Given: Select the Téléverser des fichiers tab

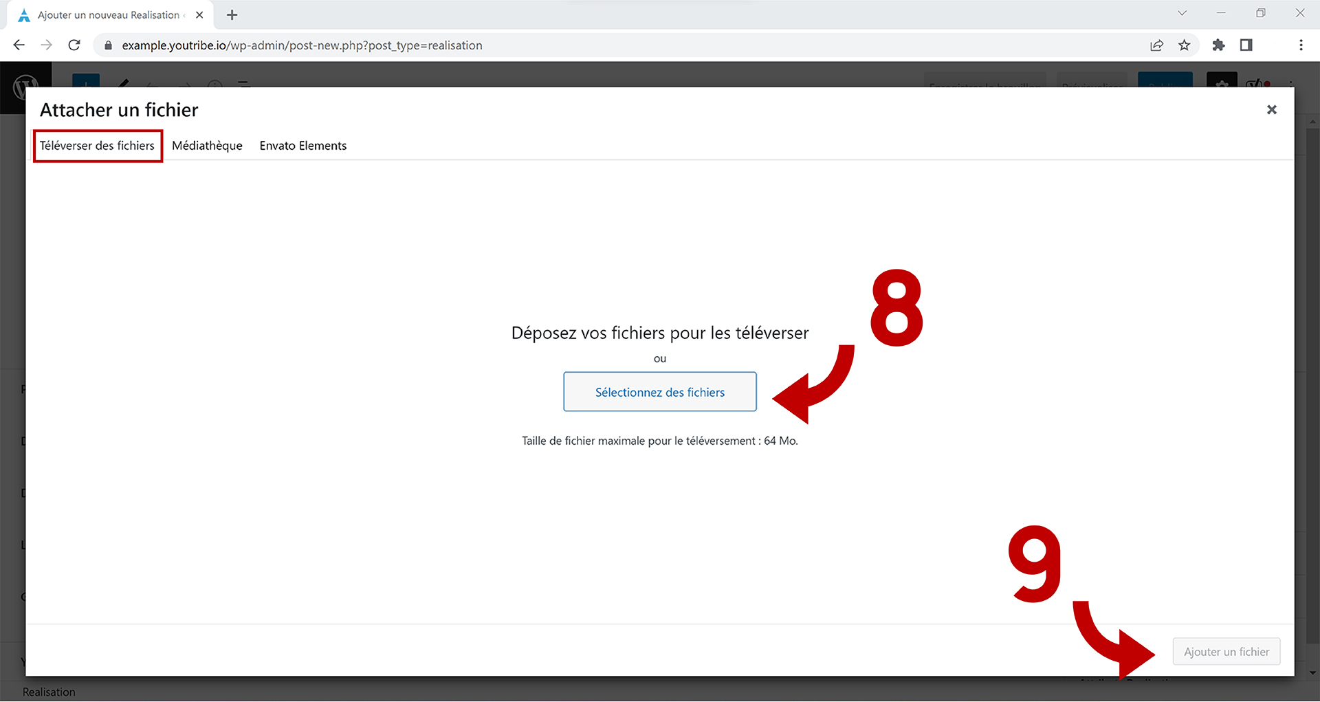Looking at the screenshot, I should pos(97,146).
